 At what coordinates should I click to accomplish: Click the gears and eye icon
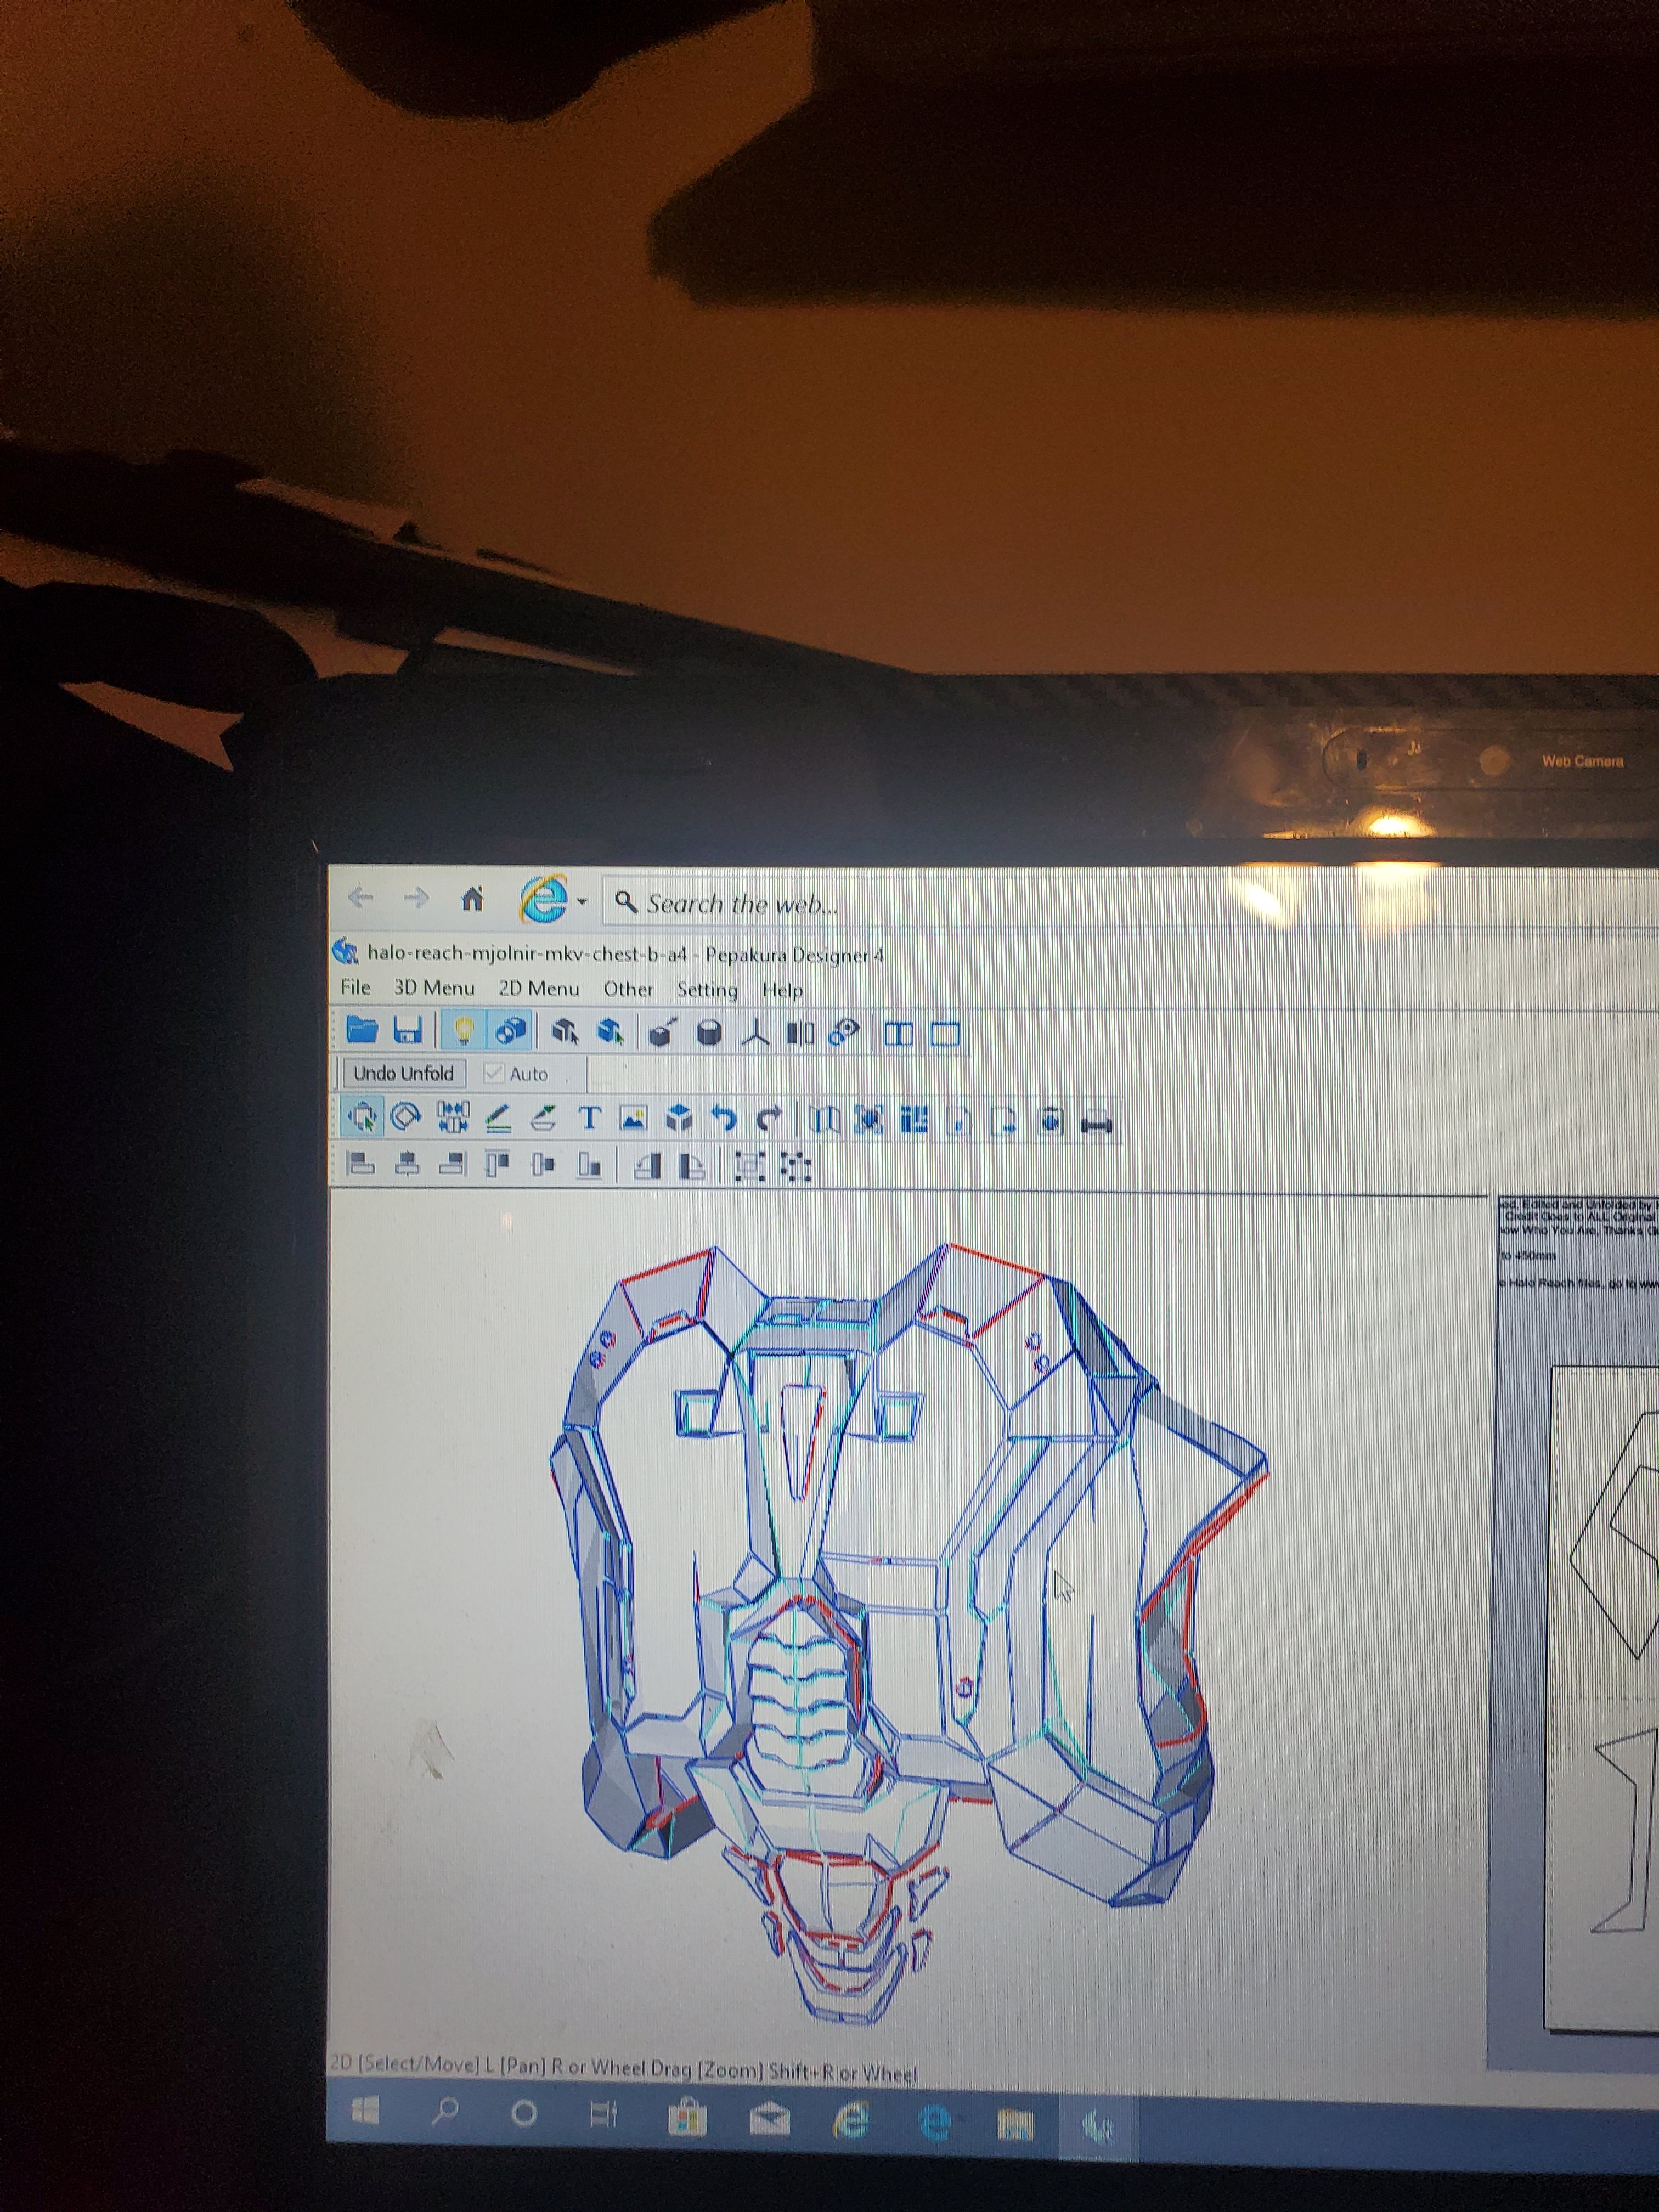pos(845,1033)
